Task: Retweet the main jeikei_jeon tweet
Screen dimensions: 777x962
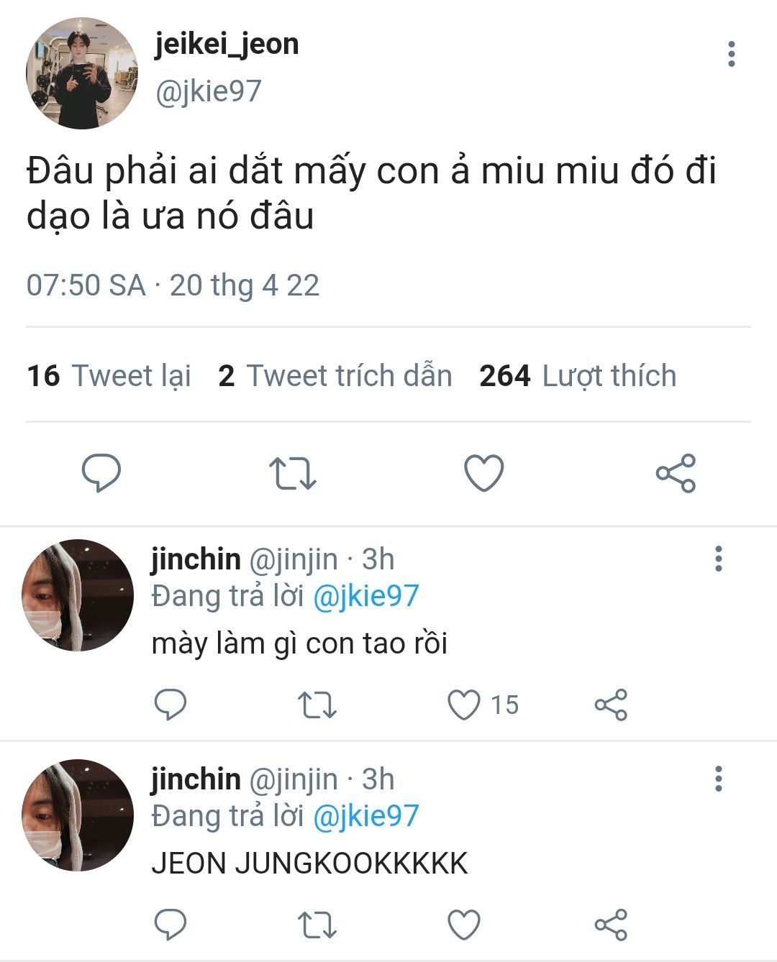Action: click(x=292, y=473)
